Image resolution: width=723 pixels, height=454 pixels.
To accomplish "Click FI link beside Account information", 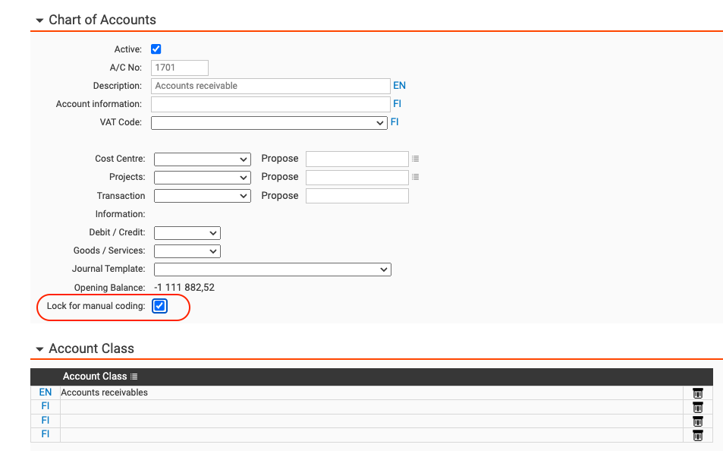I will tap(397, 104).
